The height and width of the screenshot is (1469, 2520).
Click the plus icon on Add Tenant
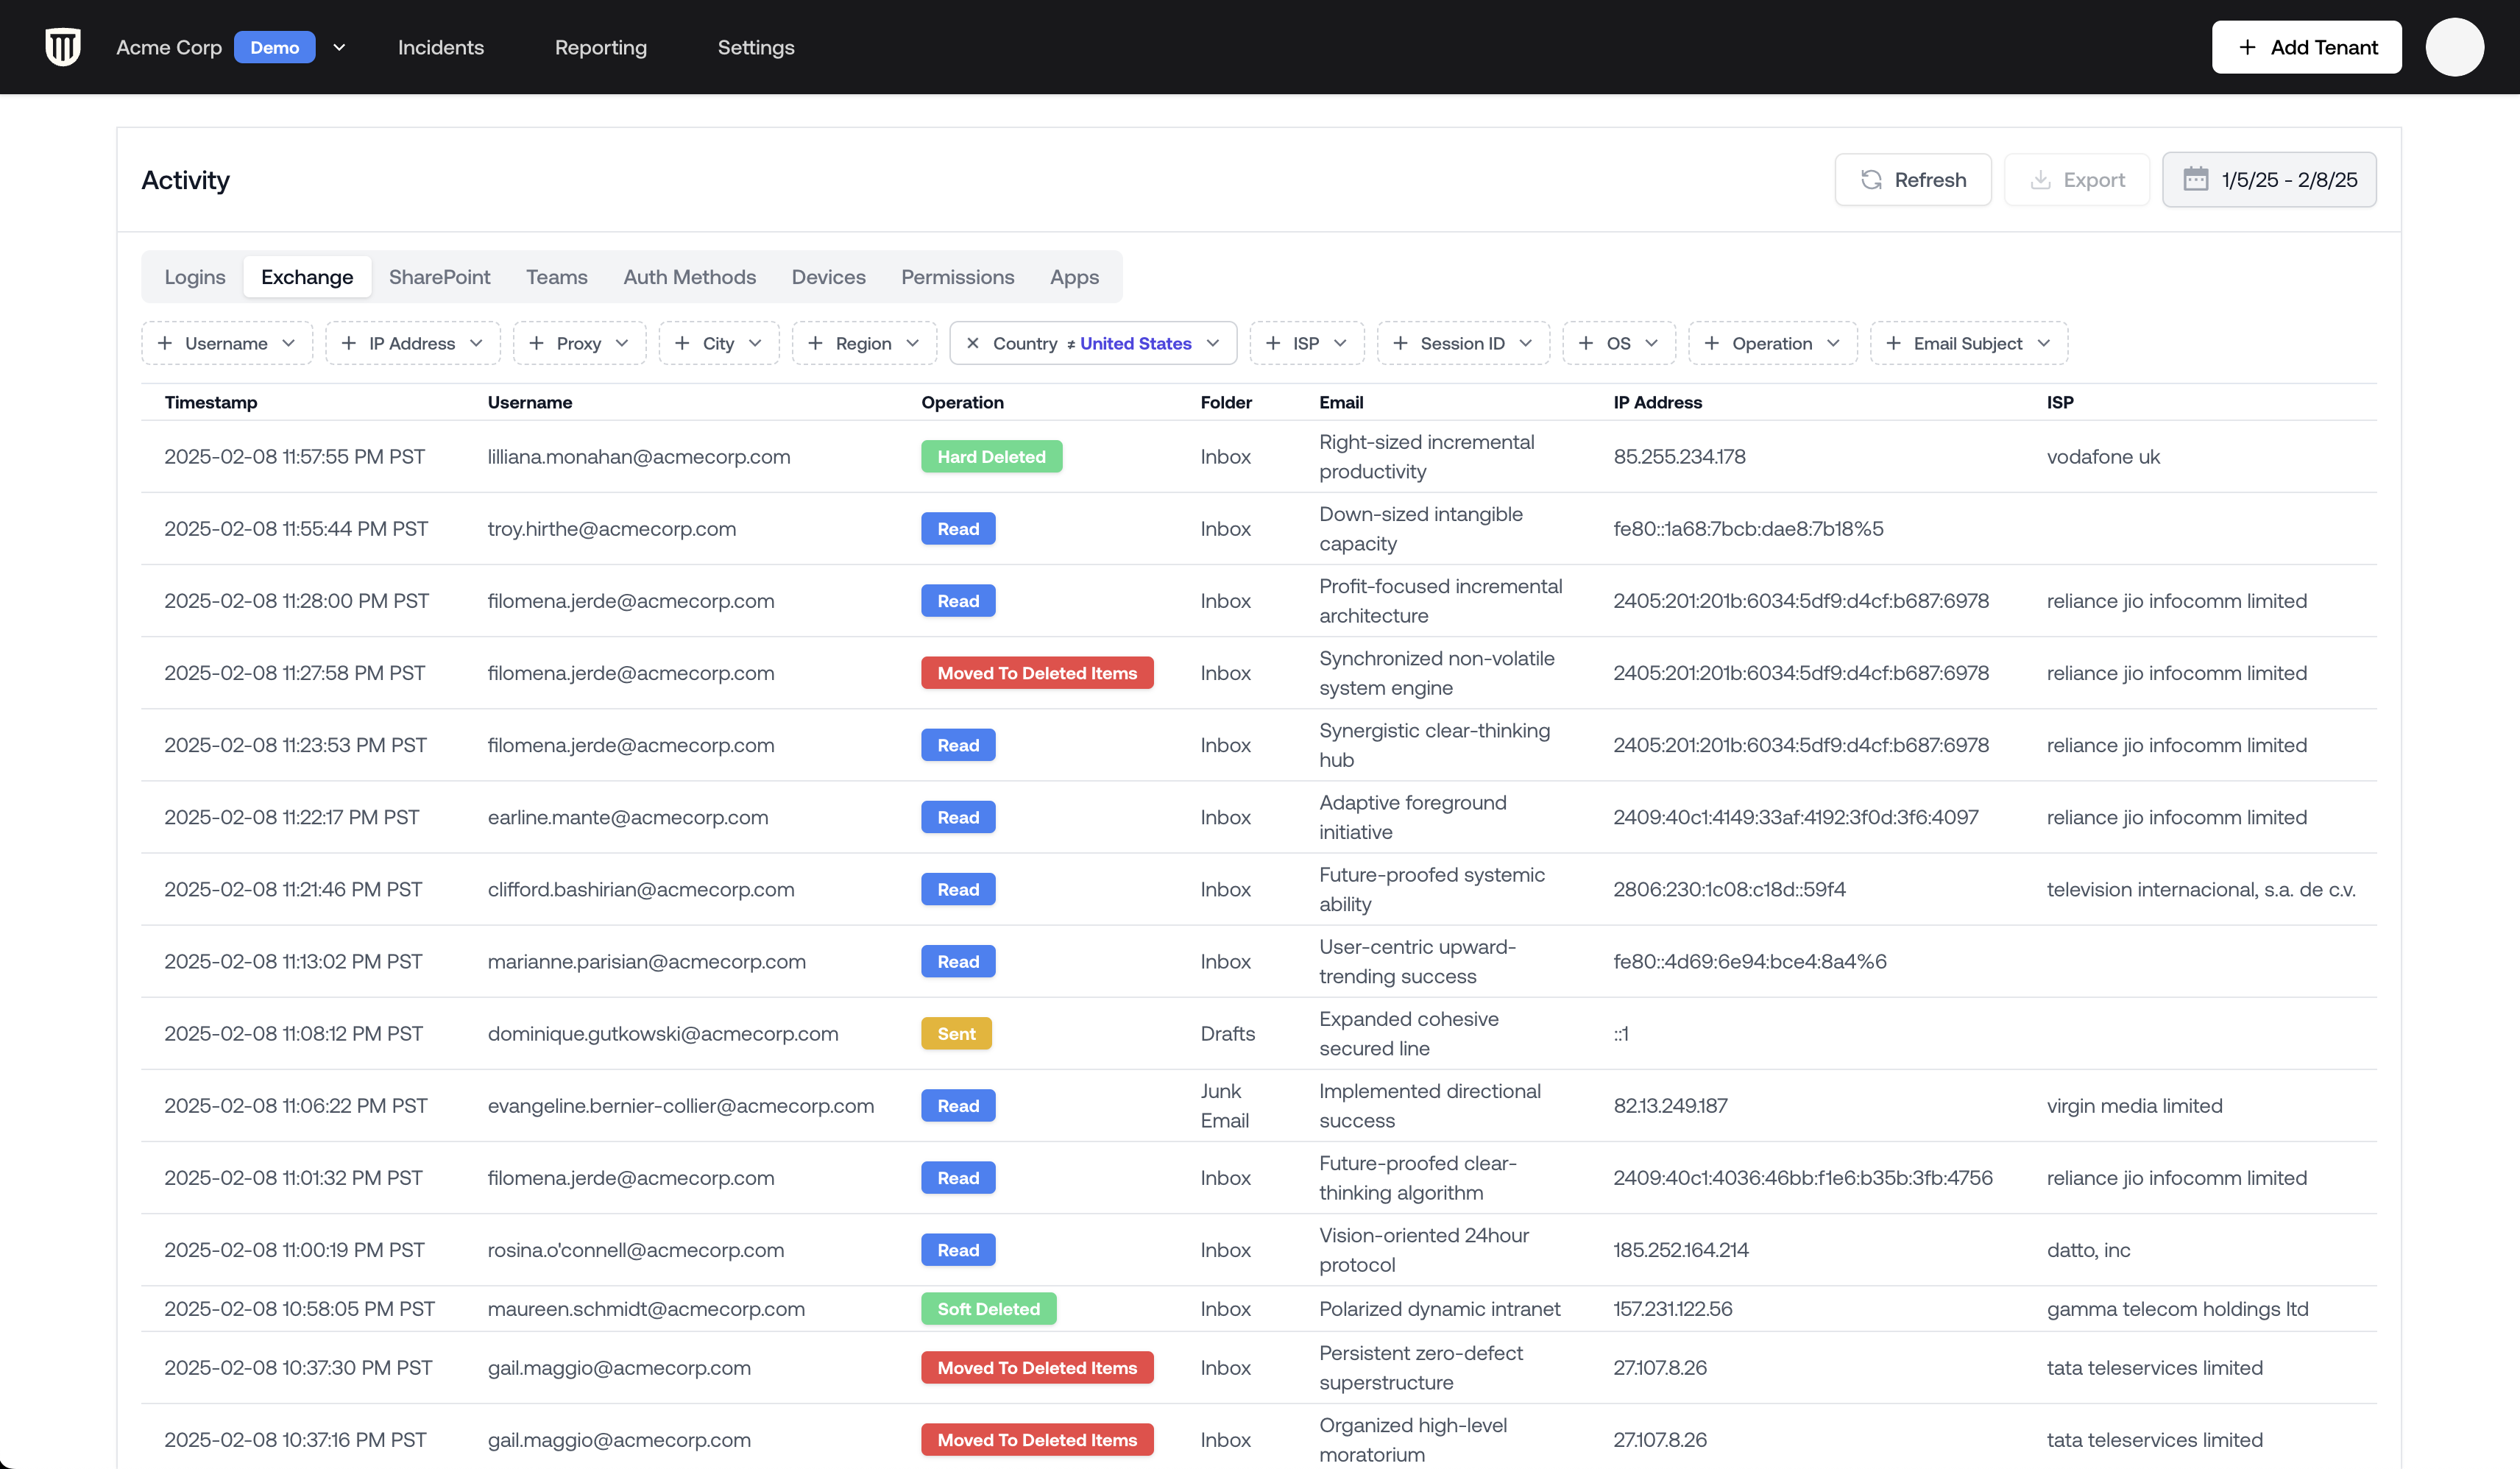click(x=2247, y=47)
